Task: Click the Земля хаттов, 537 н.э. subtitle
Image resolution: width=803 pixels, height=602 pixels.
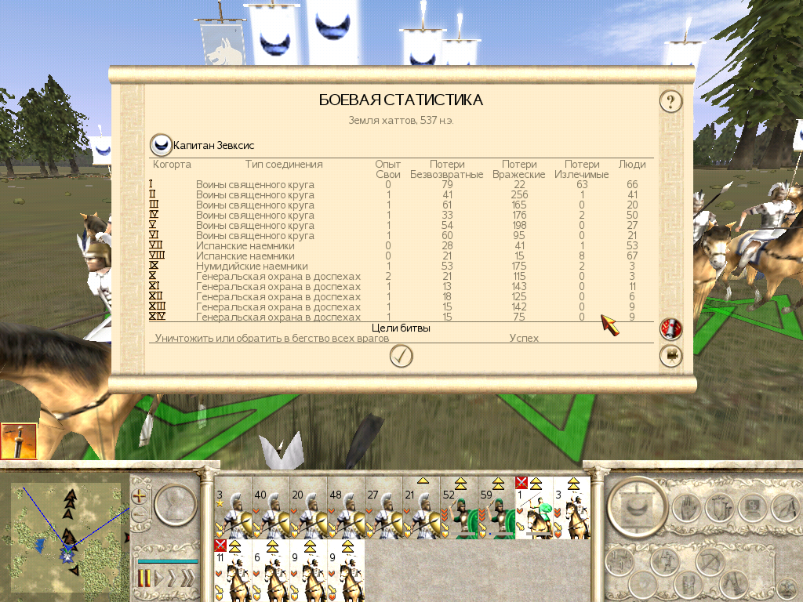Action: coord(401,120)
